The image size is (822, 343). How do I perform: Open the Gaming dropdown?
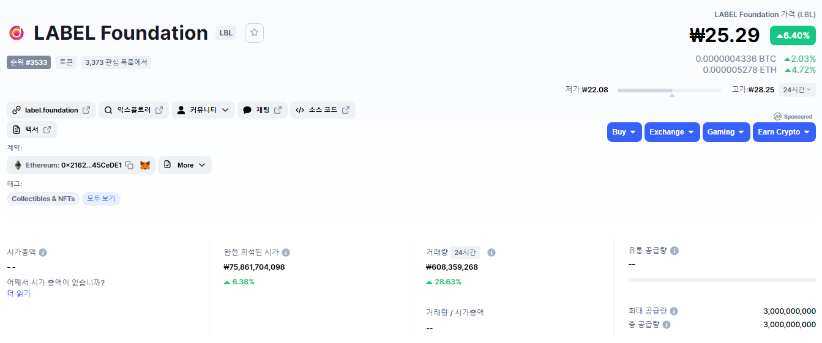727,132
